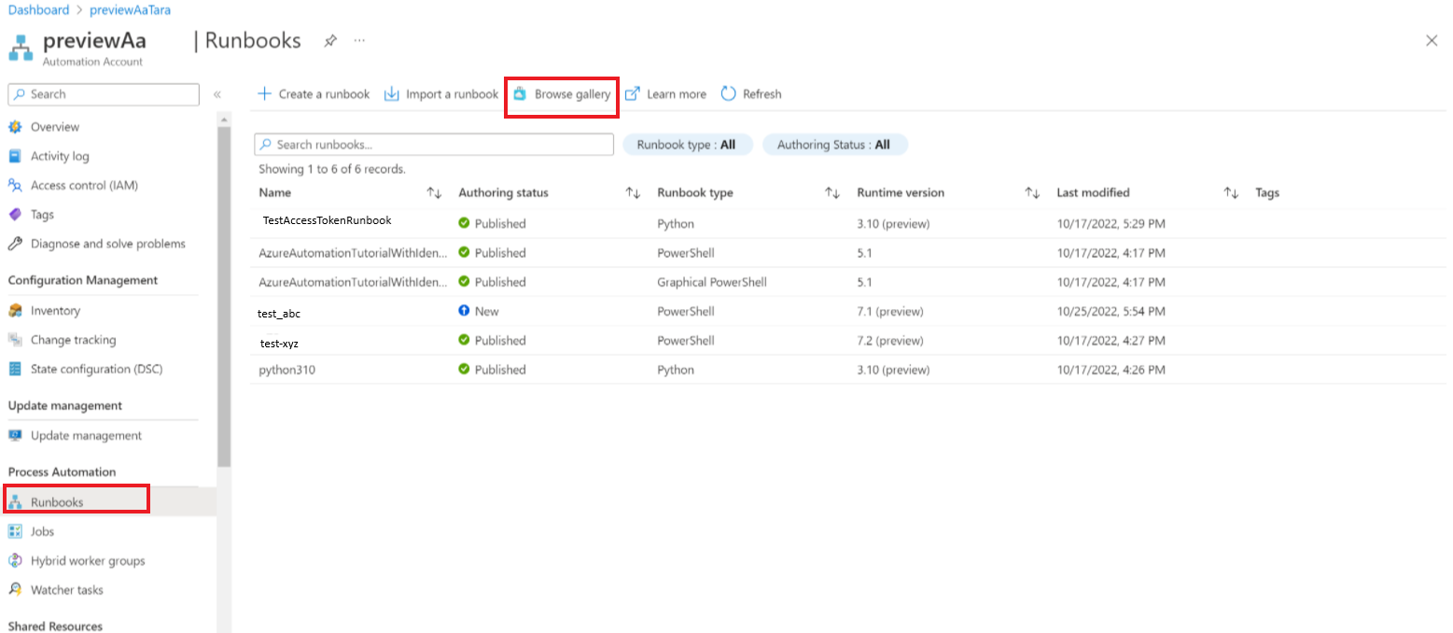The height and width of the screenshot is (633, 1453).
Task: Click Diagnose and solve problems wrench icon
Action: pyautogui.click(x=15, y=244)
